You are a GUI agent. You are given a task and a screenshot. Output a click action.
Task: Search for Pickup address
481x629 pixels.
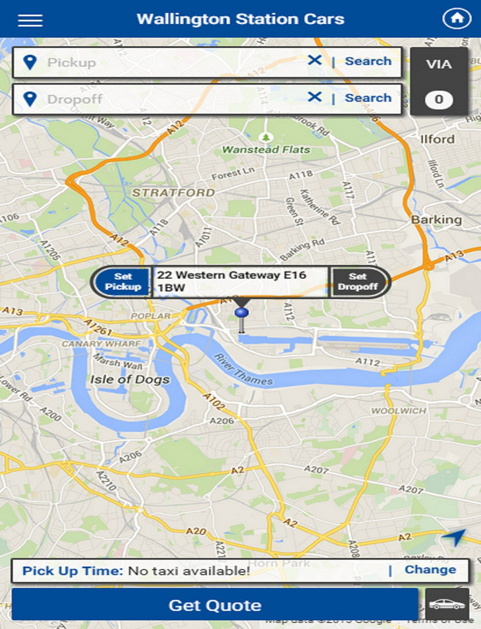368,61
